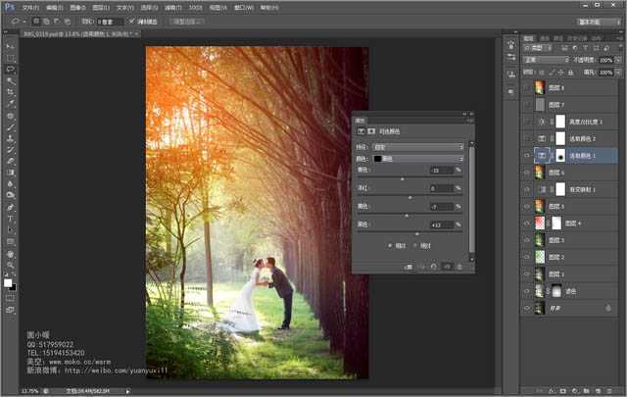Select the 绝对 absolute radio button
Screen dimensions: 627x397
pyautogui.click(x=414, y=246)
